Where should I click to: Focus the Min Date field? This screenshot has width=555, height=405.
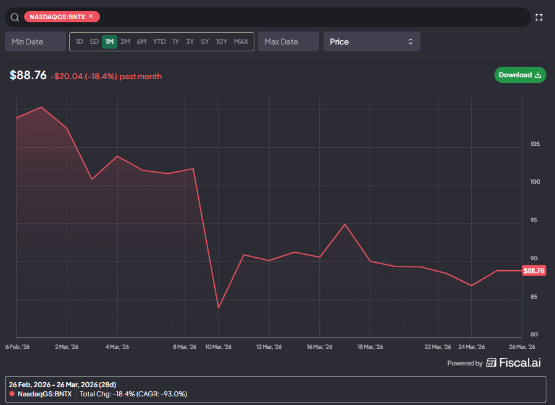(35, 41)
